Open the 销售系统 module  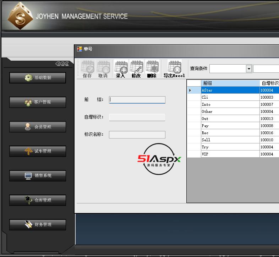[x=38, y=176]
